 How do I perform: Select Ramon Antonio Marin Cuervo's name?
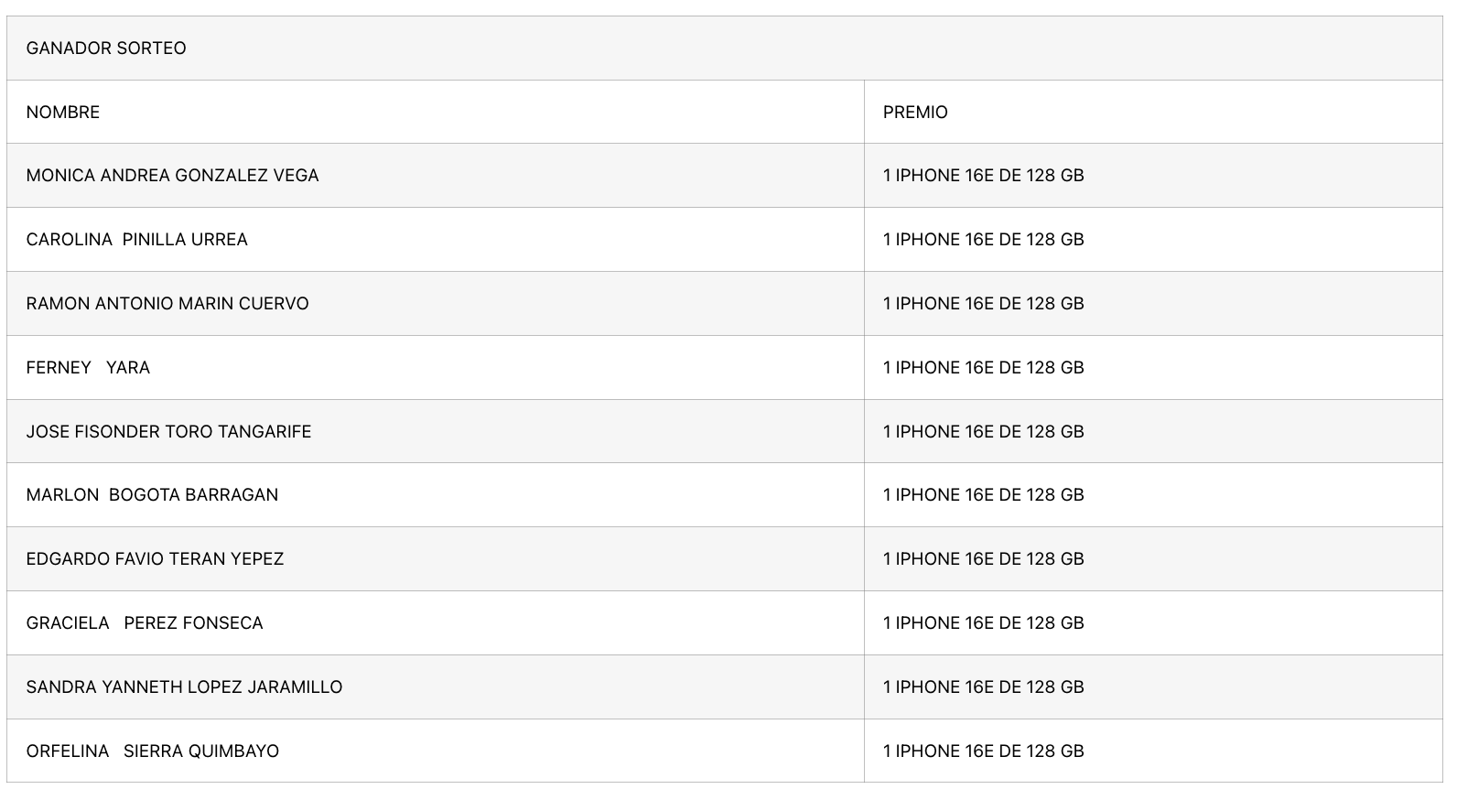tap(167, 304)
